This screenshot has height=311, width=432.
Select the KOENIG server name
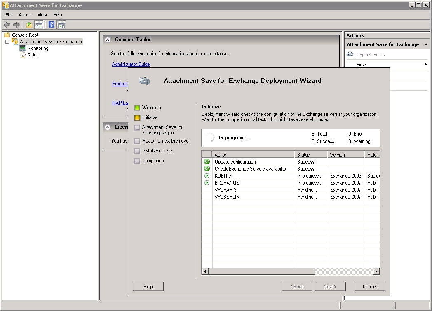pyautogui.click(x=223, y=175)
